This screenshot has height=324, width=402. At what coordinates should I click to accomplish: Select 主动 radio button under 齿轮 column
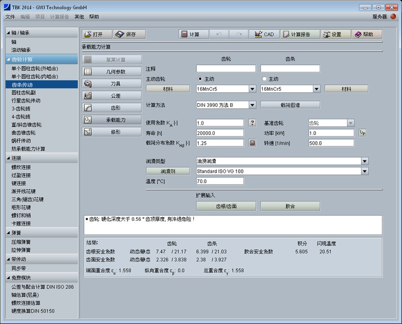(x=201, y=79)
